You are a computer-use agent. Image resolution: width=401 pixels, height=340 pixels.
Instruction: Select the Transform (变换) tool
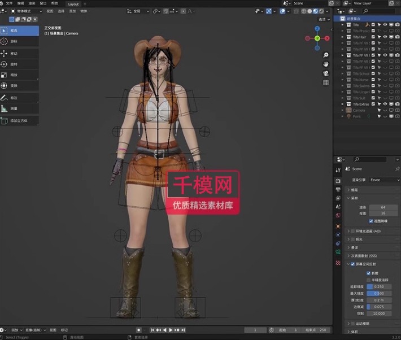coord(19,86)
